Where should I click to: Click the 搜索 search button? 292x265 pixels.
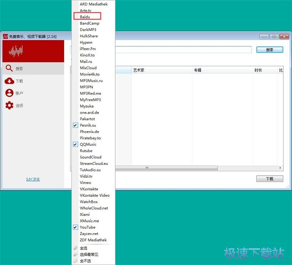tap(270, 50)
